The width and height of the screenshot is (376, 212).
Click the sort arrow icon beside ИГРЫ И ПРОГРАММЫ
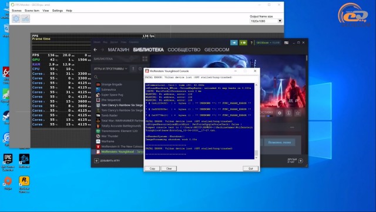[x=133, y=69]
